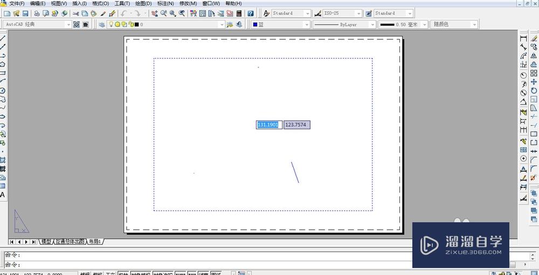539x275 pixels.
Task: Expand the AutoCAD 经典 workspace dropdown
Action: [x=68, y=24]
